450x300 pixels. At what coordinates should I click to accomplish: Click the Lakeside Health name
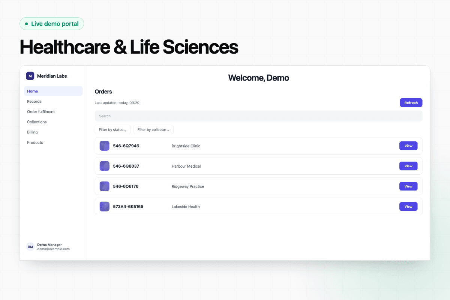[x=186, y=207]
